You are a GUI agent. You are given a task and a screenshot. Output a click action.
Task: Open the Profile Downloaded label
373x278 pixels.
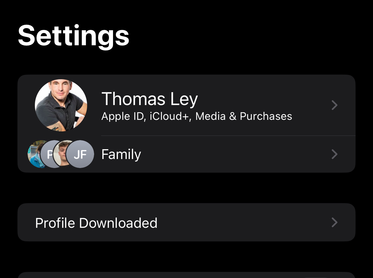(96, 223)
